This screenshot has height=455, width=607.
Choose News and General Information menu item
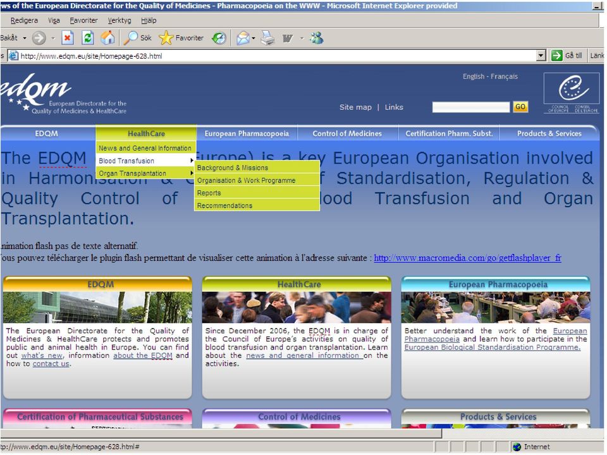click(x=145, y=148)
